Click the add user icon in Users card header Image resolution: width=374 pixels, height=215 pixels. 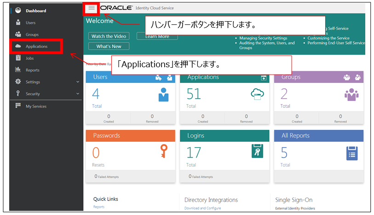pos(158,77)
